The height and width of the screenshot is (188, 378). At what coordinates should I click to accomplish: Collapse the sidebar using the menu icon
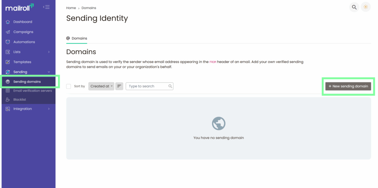coord(46,7)
